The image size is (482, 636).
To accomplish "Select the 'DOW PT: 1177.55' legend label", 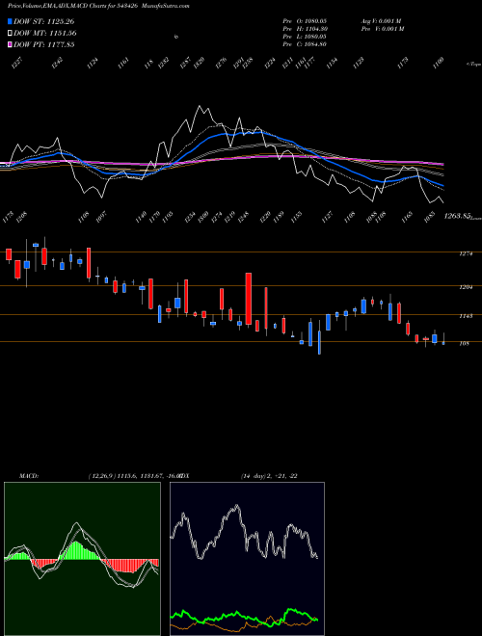I will (43, 44).
